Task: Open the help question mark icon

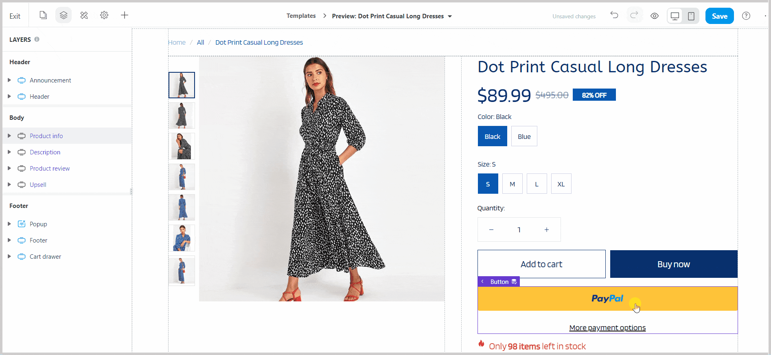Action: 746,16
